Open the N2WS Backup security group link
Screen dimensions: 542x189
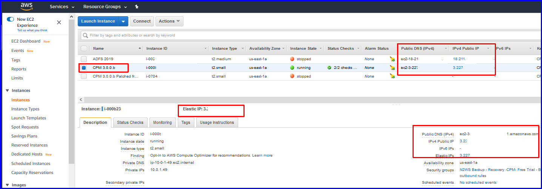(x=500, y=170)
